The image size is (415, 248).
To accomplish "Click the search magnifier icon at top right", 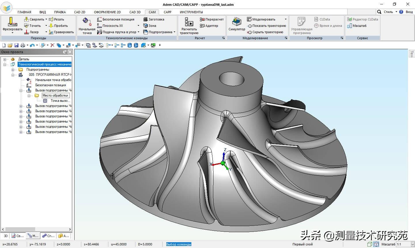I will pos(379,12).
